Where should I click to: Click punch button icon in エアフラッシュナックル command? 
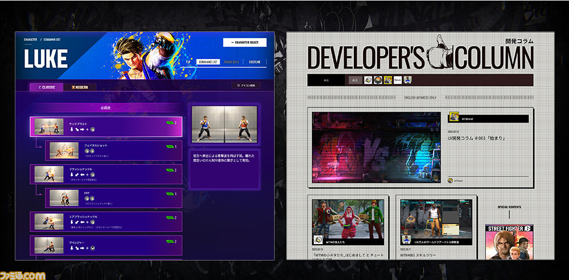point(93,223)
